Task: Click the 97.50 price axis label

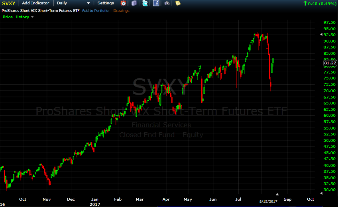Action: click(330, 22)
